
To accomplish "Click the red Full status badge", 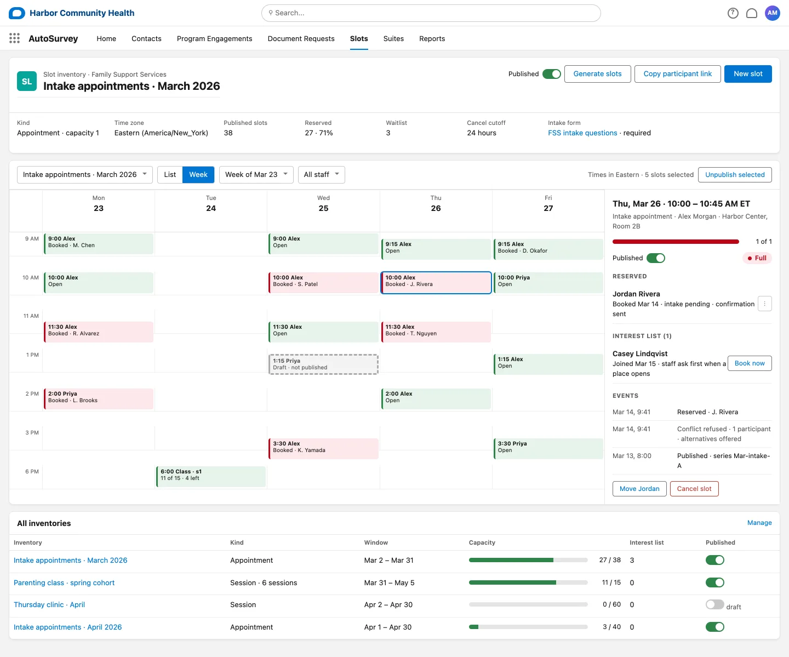I will pyautogui.click(x=757, y=258).
